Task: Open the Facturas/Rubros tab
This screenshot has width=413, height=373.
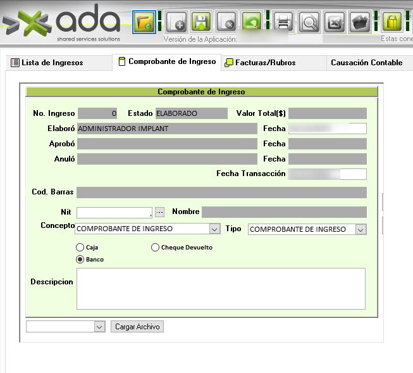Action: point(264,63)
